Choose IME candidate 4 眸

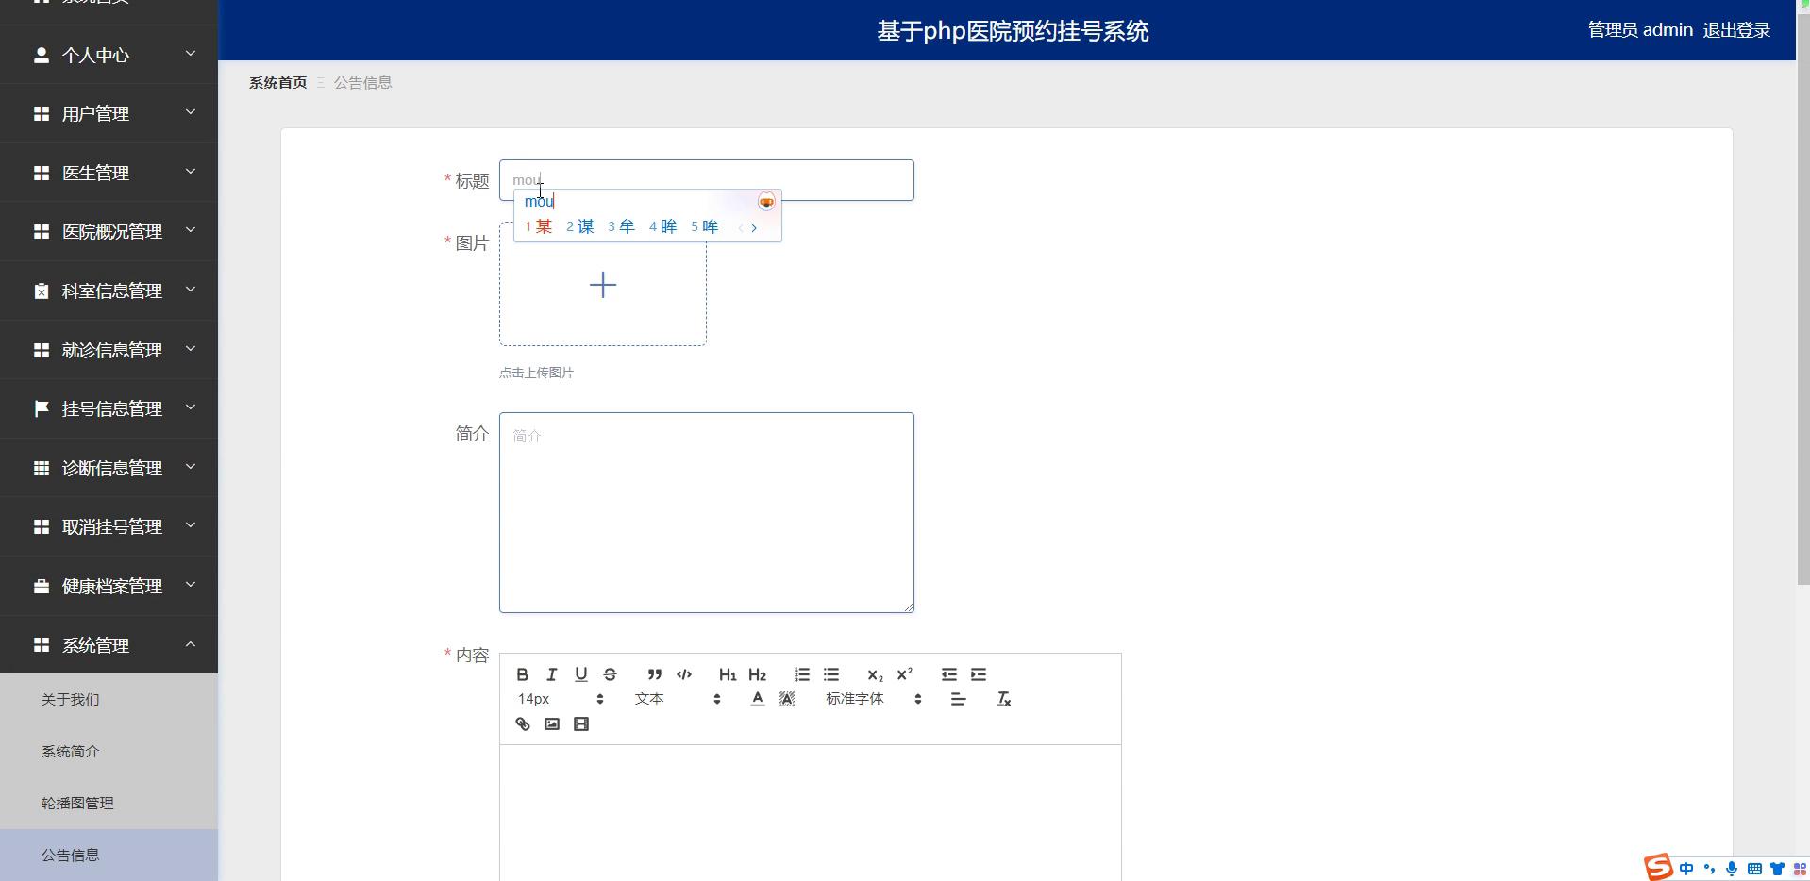pyautogui.click(x=662, y=226)
